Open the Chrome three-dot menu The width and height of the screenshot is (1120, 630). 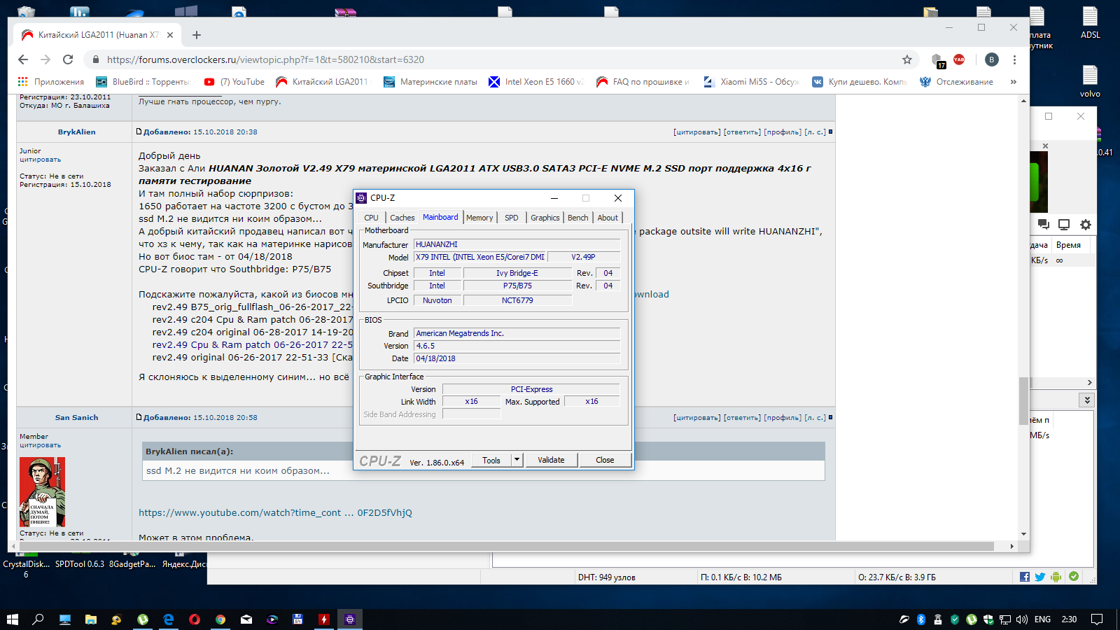1014,59
